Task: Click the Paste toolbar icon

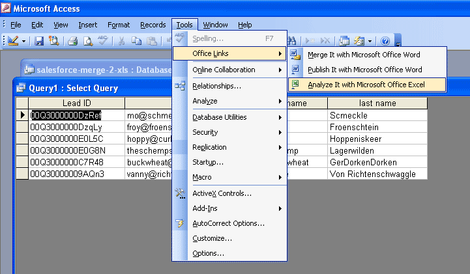Action: pos(152,41)
